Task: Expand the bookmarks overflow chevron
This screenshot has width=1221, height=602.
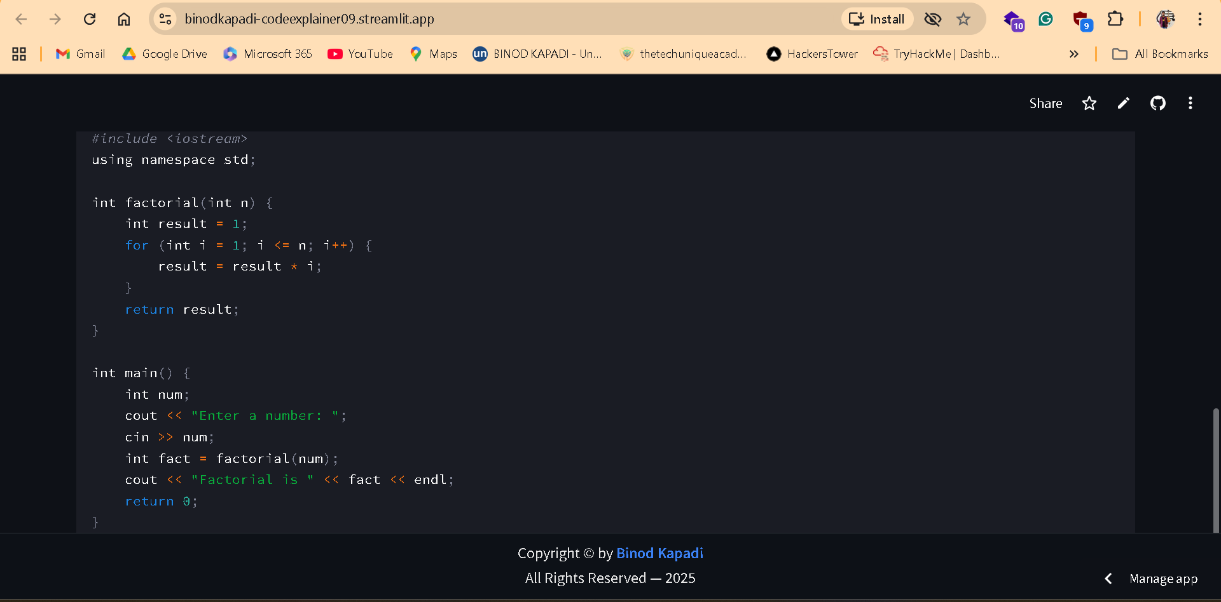Action: coord(1074,54)
